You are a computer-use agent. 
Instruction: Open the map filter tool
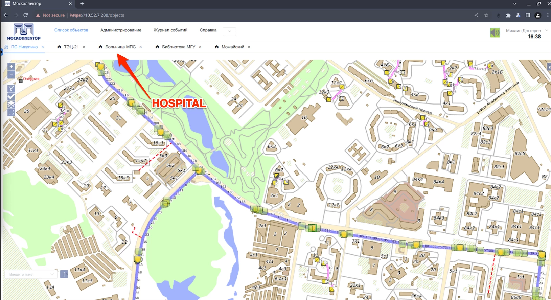tap(11, 89)
